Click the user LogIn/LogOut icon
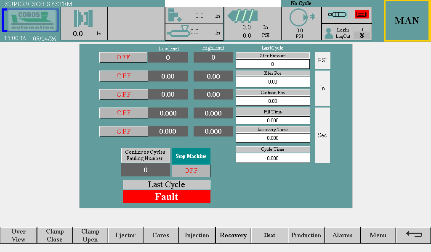 (x=329, y=33)
